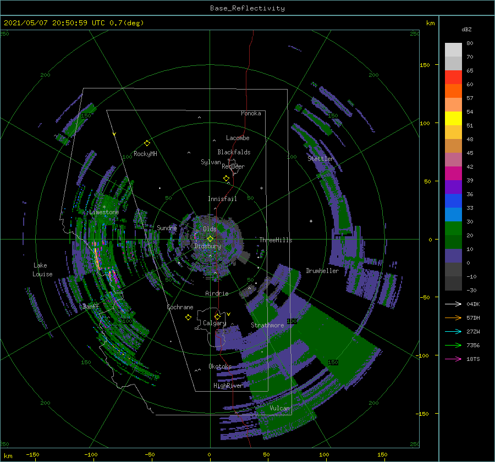Click the Stettler label
Viewport: 495px width, 462px height.
click(x=321, y=159)
